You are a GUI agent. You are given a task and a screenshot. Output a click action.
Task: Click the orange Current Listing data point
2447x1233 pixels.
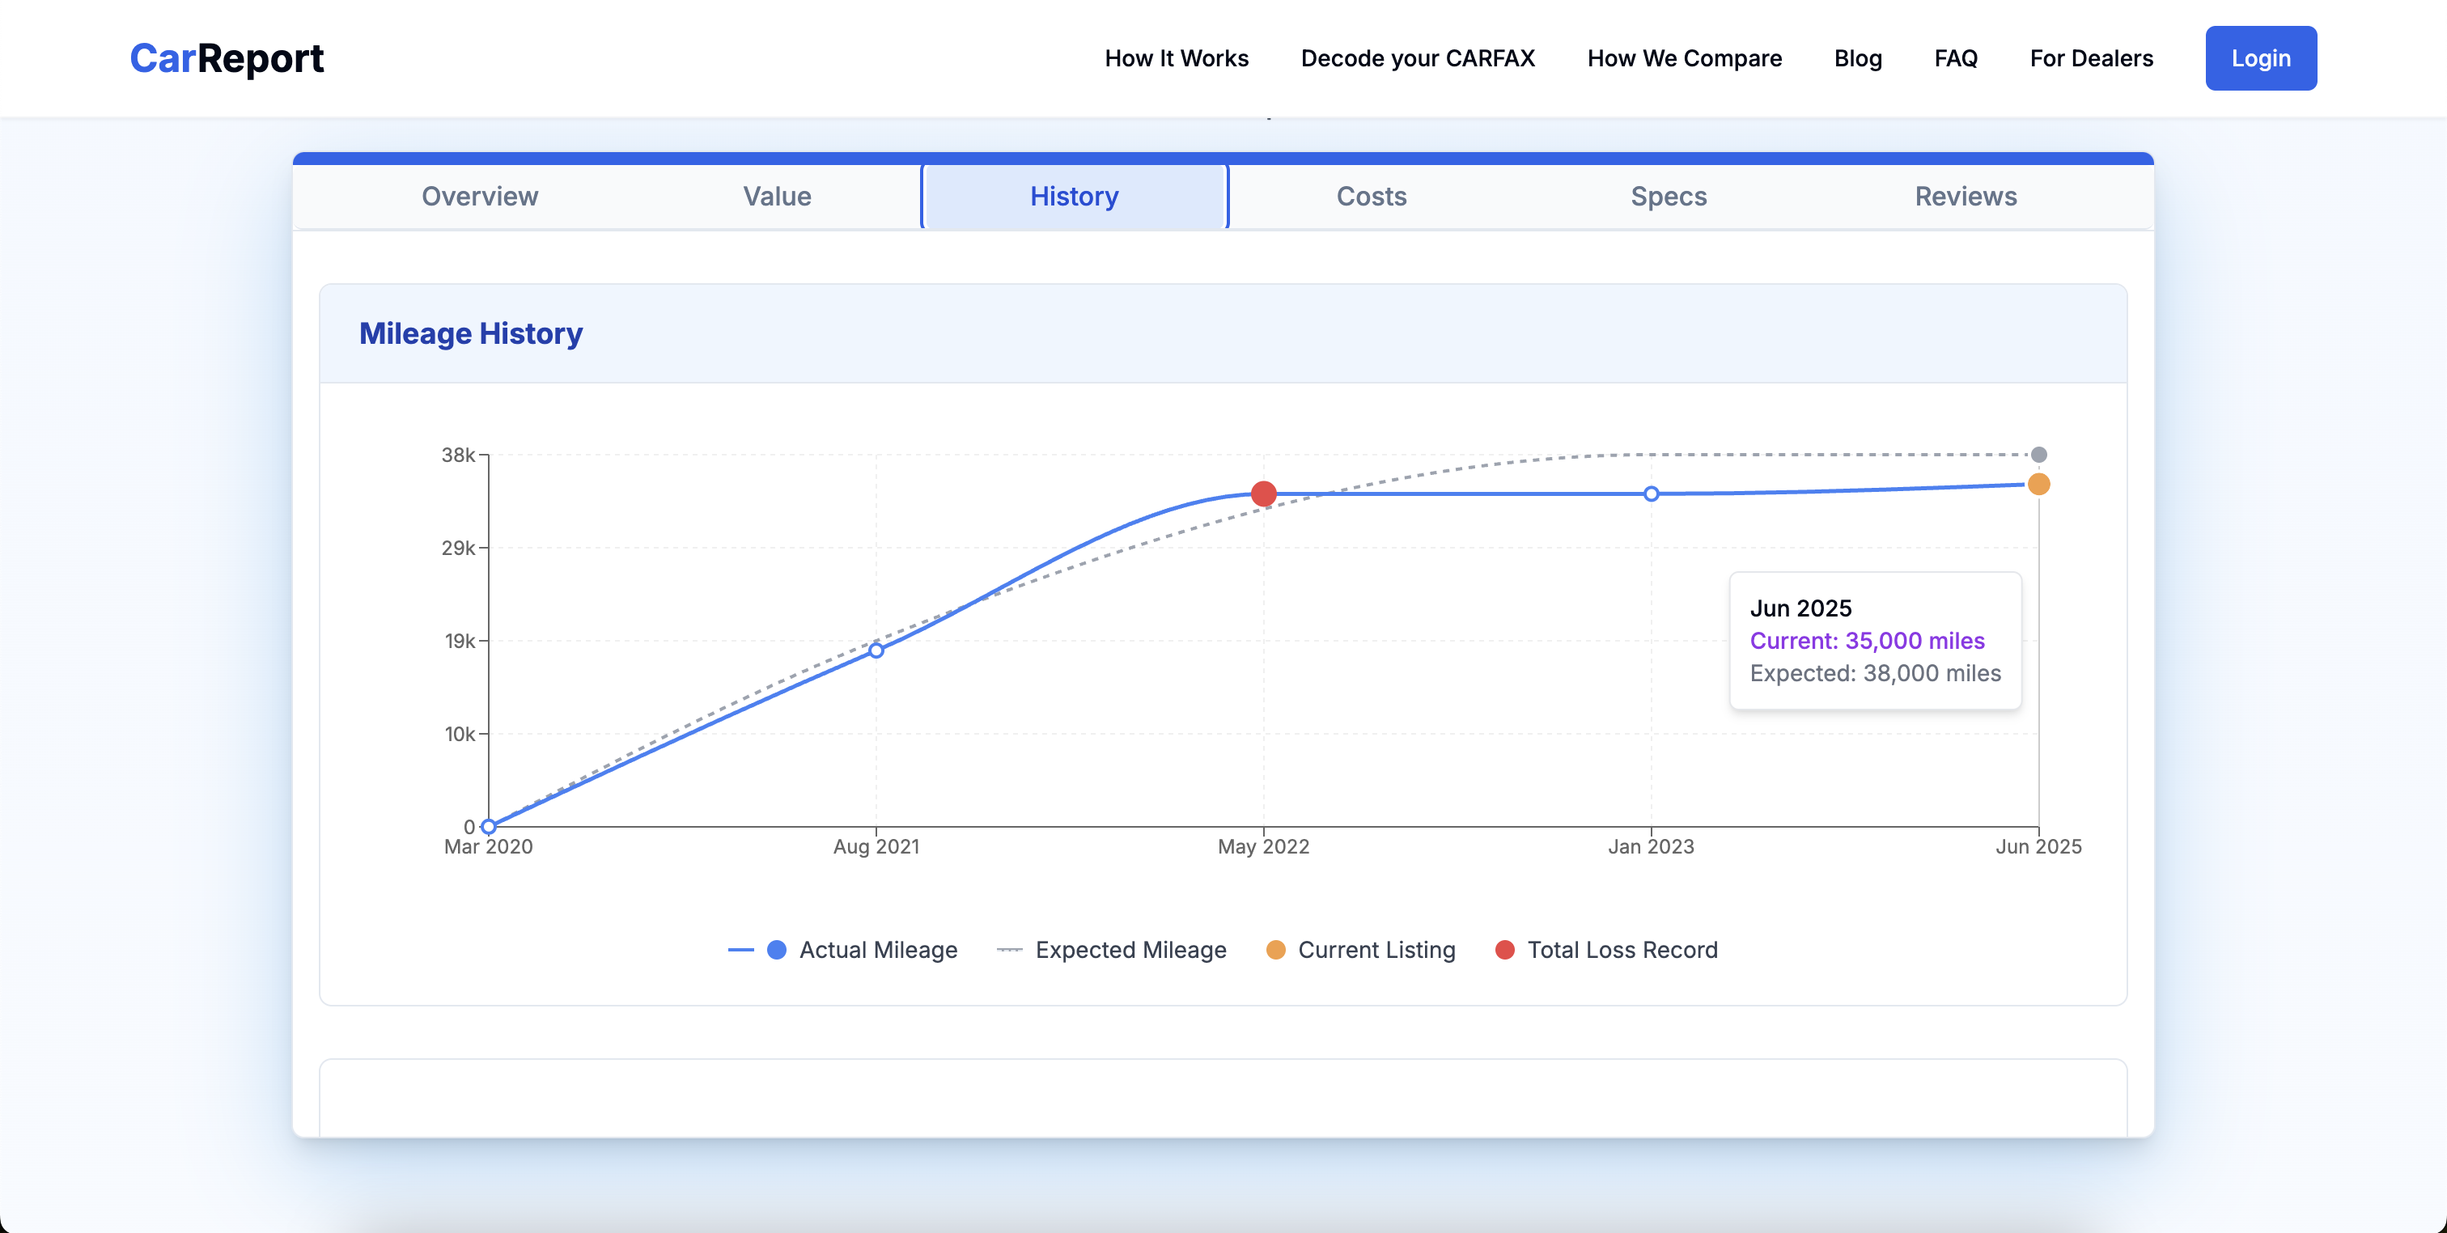tap(2038, 485)
